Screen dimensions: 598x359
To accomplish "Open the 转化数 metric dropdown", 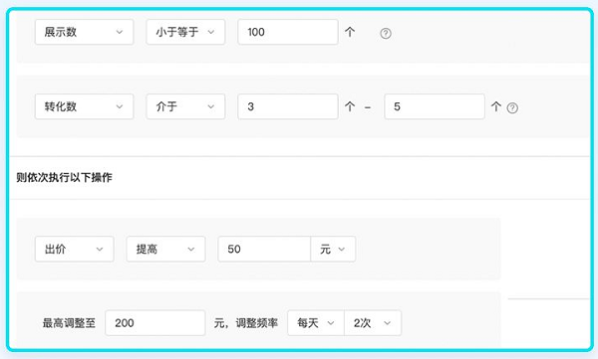I will pyautogui.click(x=84, y=106).
